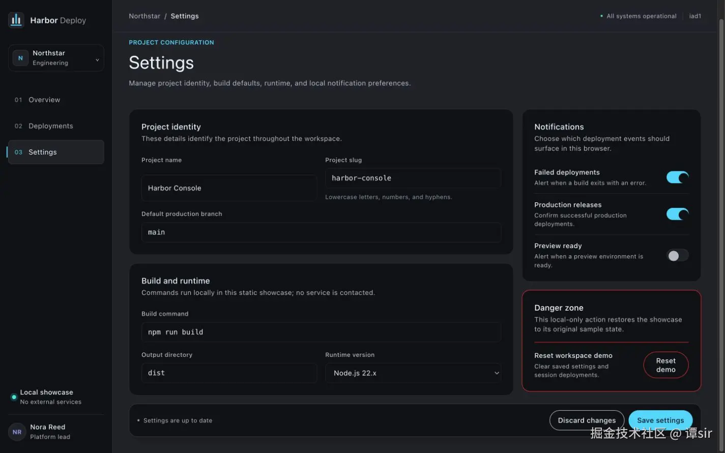Click the All systems operational status
725x453 pixels.
tap(639, 16)
